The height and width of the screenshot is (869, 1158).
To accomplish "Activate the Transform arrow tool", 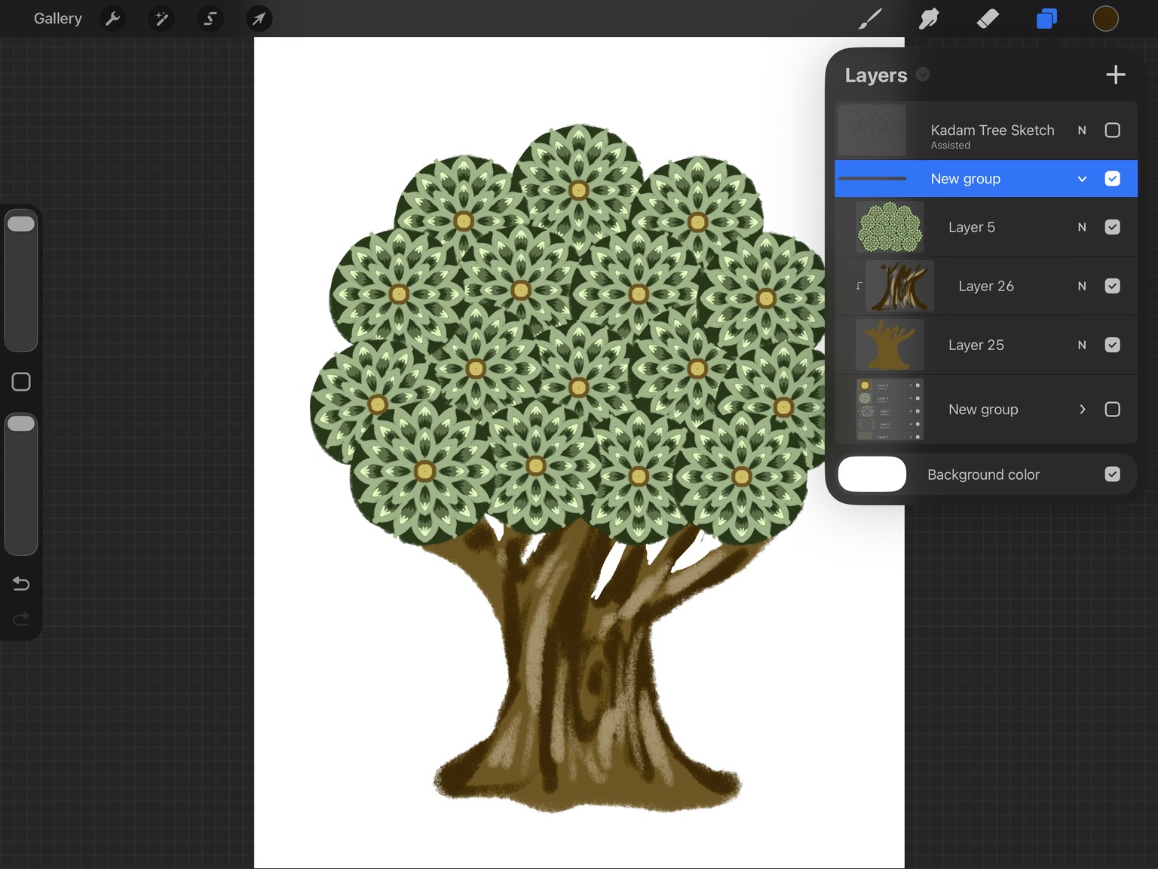I will pos(259,18).
